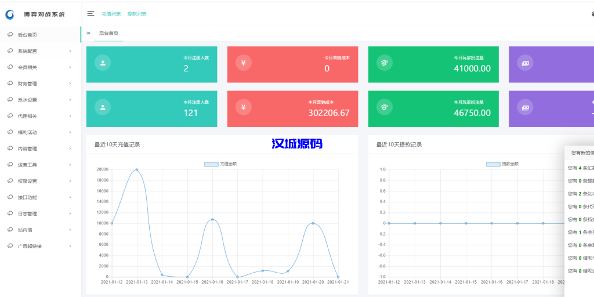This screenshot has height=297, width=594.
Task: Expand the 系统配置 chevron arrow
Action: point(70,51)
